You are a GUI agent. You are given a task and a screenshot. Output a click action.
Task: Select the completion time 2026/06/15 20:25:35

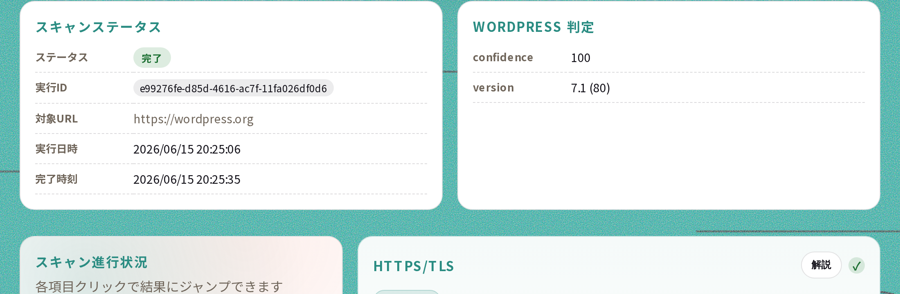coord(187,179)
